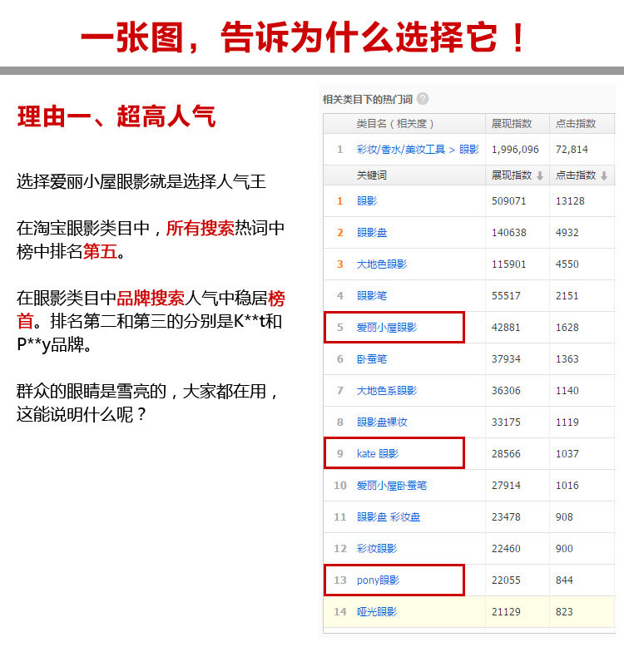This screenshot has width=624, height=657.
Task: Select the click value 2151
Action: click(567, 296)
